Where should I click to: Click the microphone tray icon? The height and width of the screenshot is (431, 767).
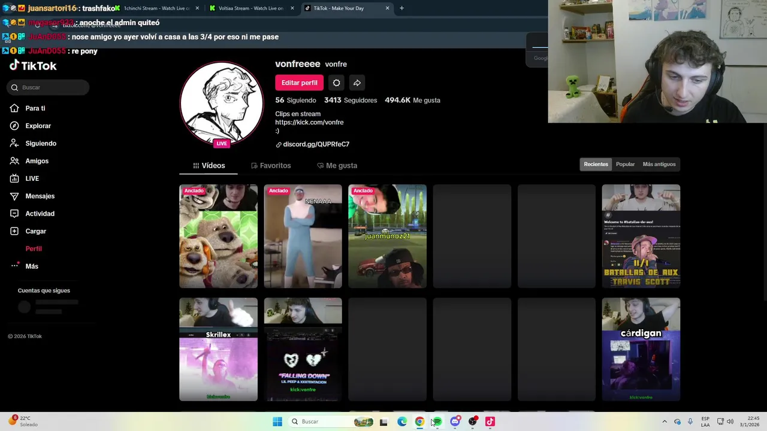[690, 421]
